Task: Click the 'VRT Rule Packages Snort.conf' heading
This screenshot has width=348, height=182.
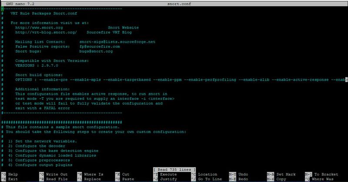Action: (44, 13)
